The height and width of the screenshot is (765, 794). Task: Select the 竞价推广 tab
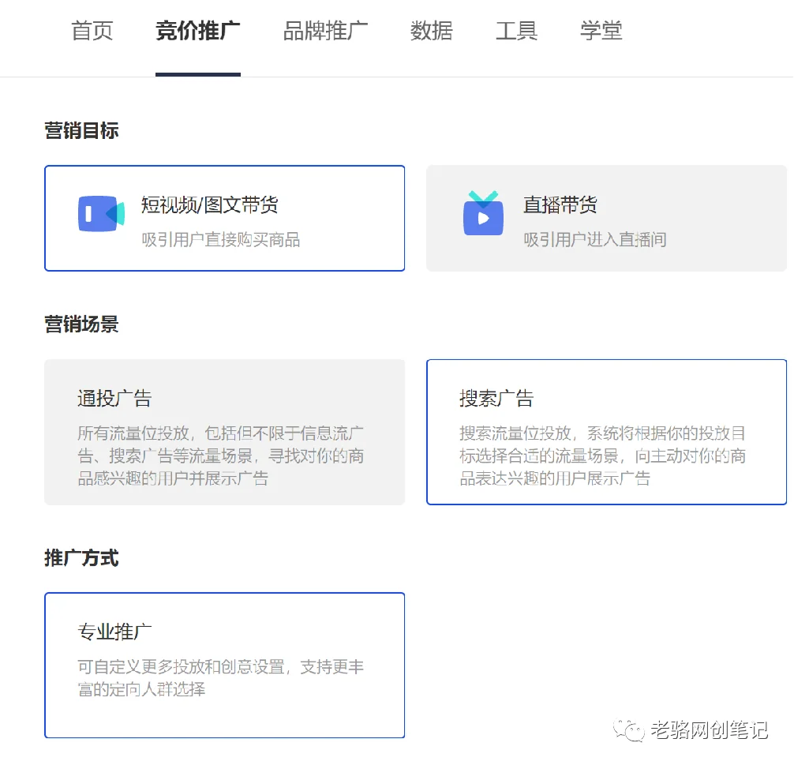197,31
